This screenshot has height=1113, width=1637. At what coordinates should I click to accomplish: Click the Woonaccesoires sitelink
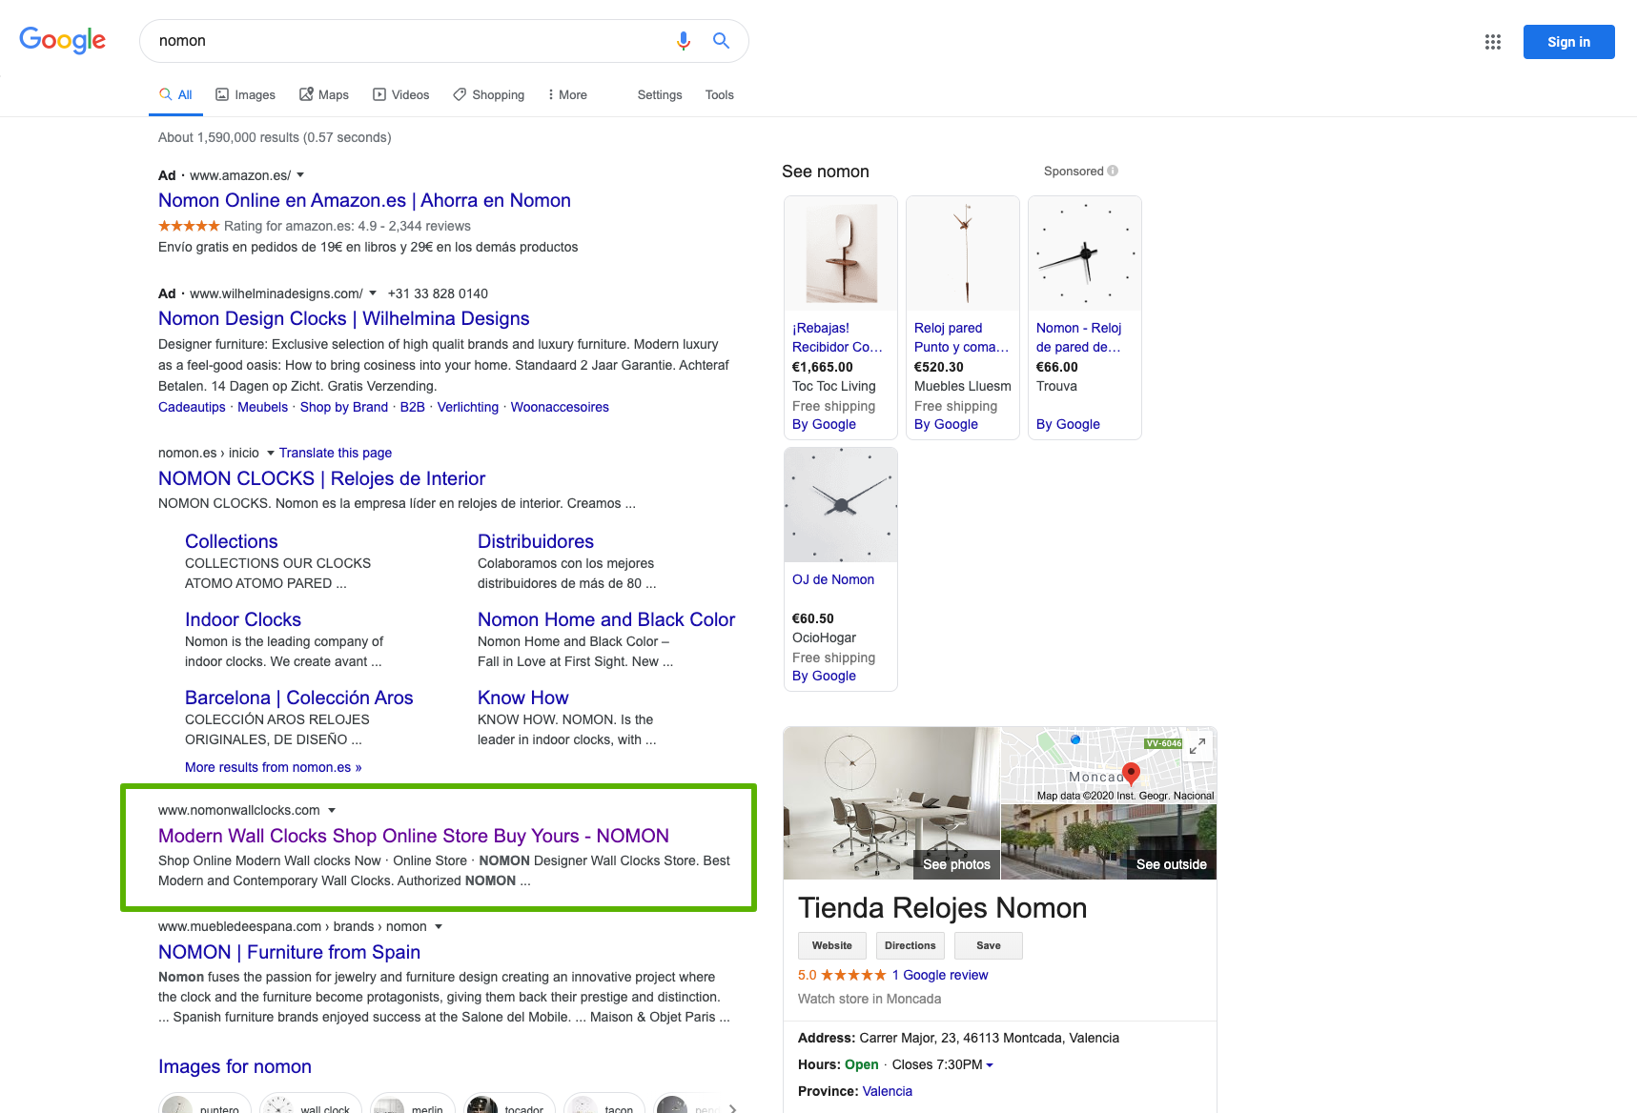[x=560, y=407]
